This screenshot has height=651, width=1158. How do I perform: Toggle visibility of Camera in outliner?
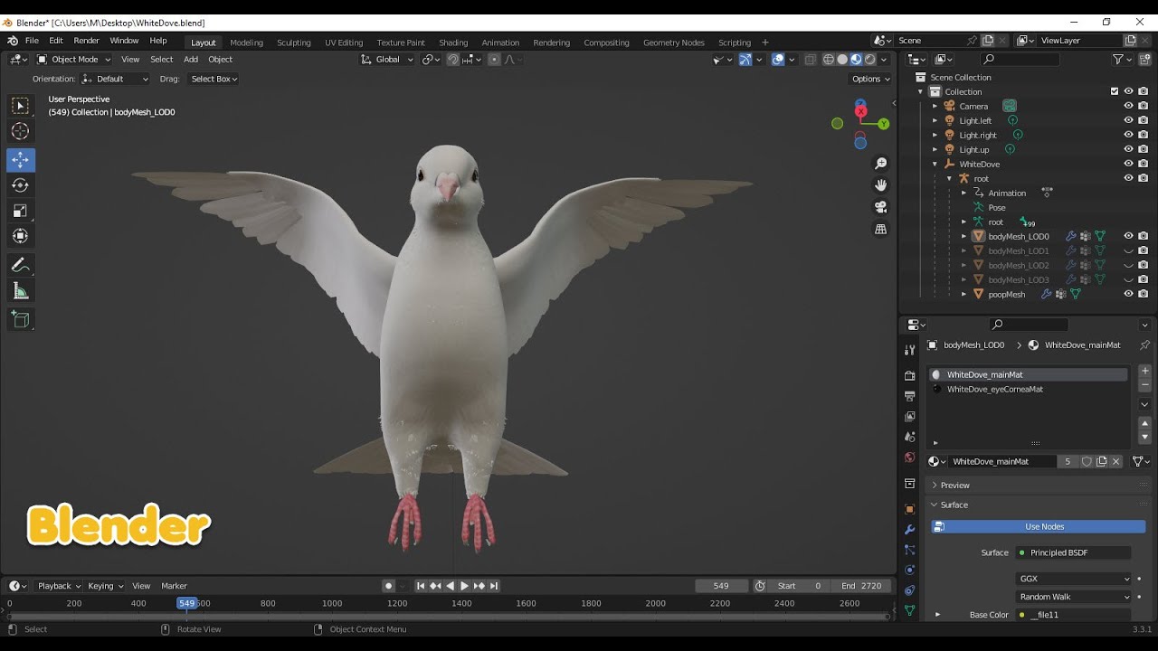pos(1128,106)
